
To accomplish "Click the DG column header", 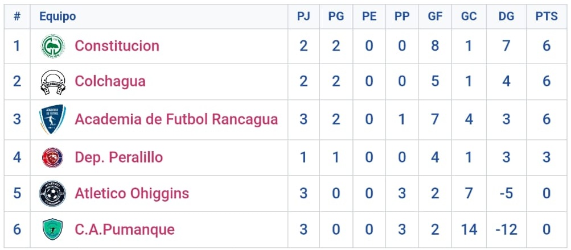I will click(506, 16).
